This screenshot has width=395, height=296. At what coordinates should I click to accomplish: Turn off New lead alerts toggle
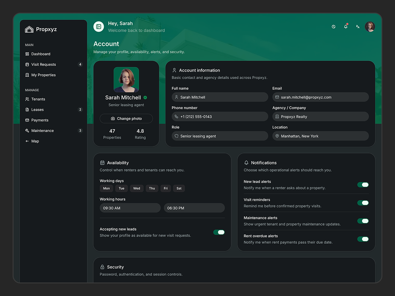[x=363, y=185]
